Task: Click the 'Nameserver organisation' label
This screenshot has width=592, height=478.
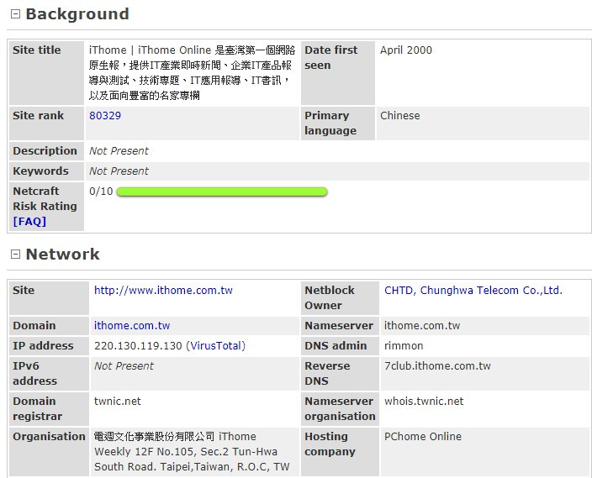Action: [340, 408]
